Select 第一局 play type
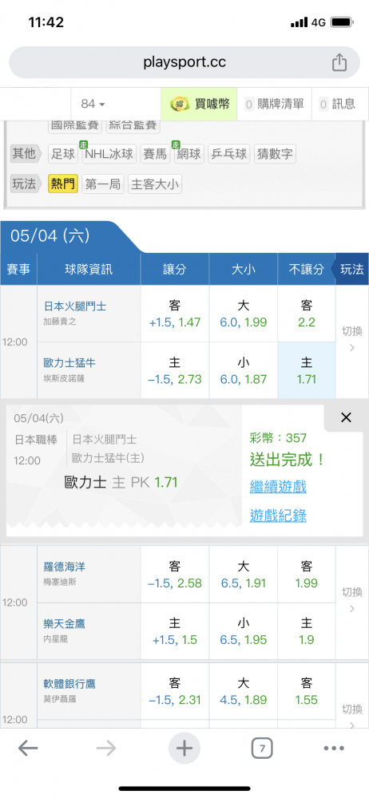The height and width of the screenshot is (798, 369). click(x=103, y=184)
